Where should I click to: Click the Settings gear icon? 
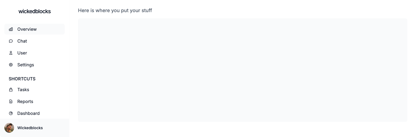point(11,65)
